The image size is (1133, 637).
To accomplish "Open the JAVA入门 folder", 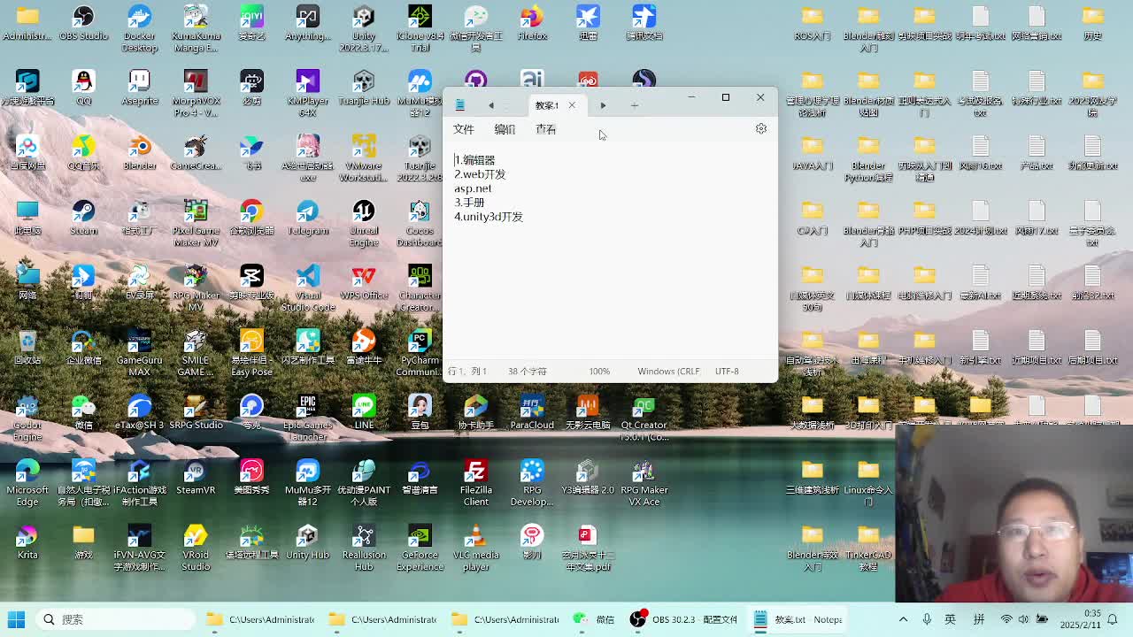I will click(x=812, y=152).
